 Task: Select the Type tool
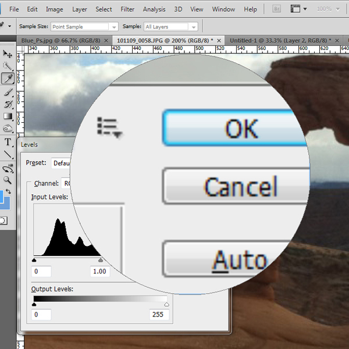[8, 142]
